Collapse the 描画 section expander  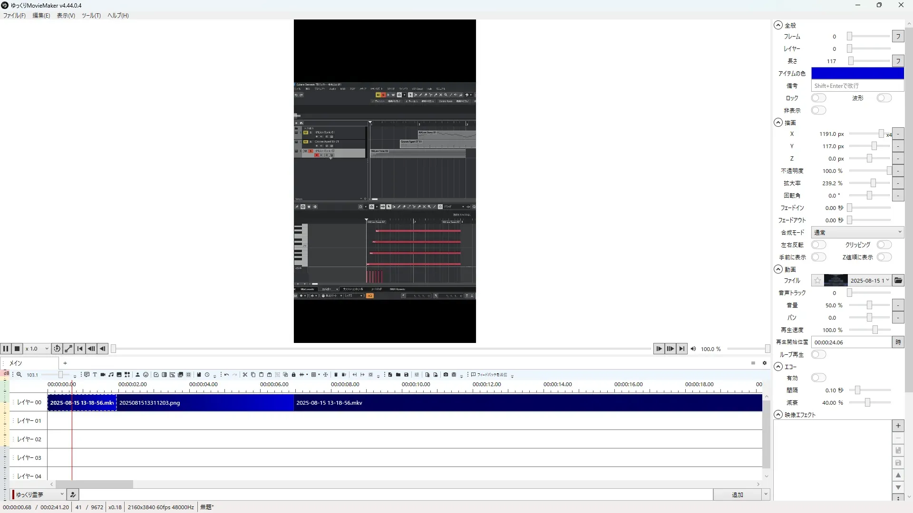(x=778, y=123)
